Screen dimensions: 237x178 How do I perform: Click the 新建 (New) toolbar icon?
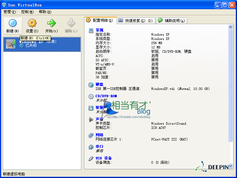tap(12, 23)
